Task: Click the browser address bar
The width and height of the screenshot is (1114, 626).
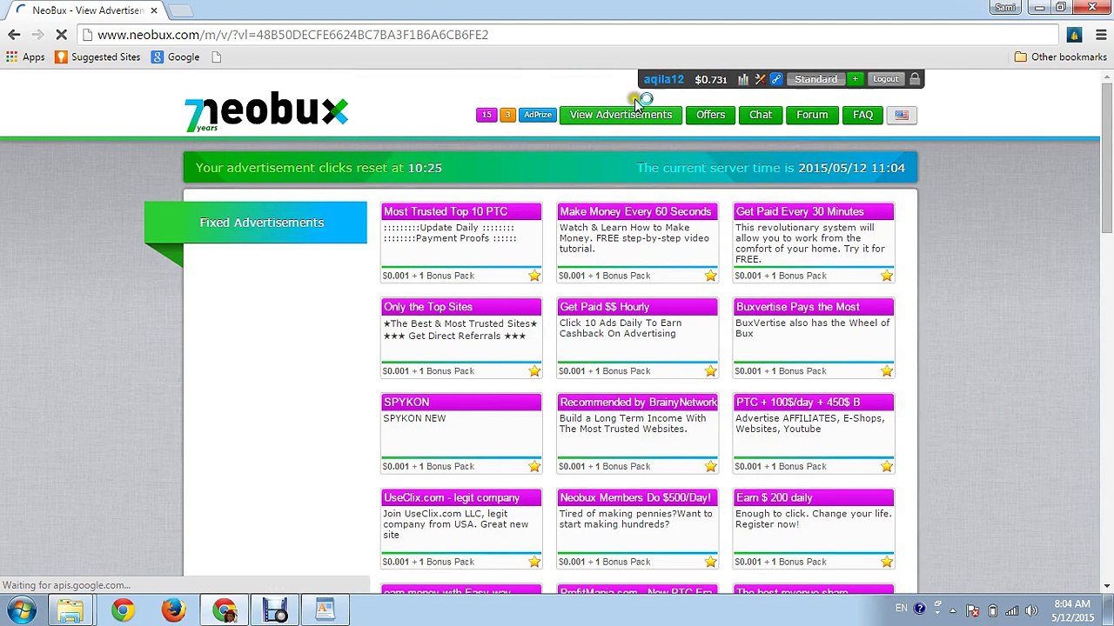Action: coord(566,35)
